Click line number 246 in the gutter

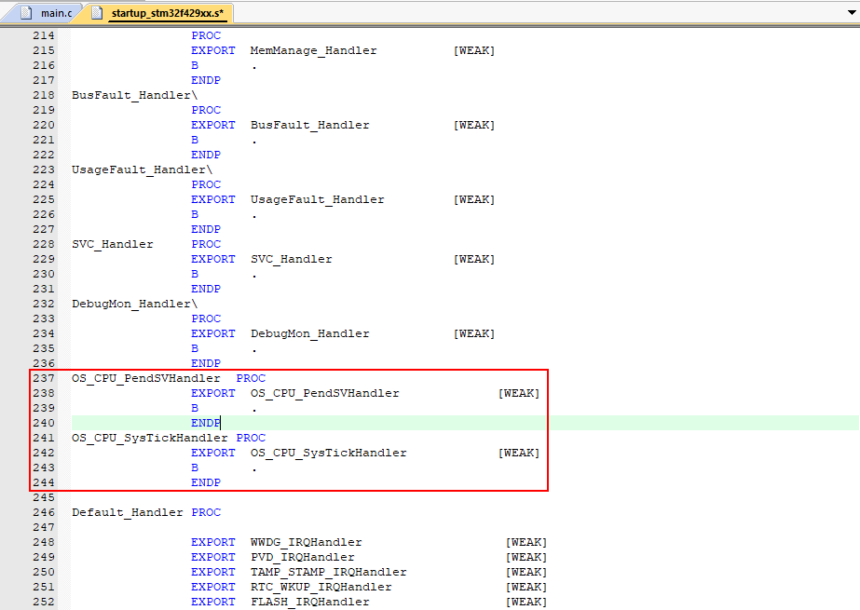click(44, 512)
